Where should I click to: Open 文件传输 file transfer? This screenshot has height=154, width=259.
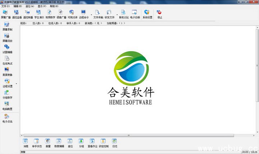[98, 14]
